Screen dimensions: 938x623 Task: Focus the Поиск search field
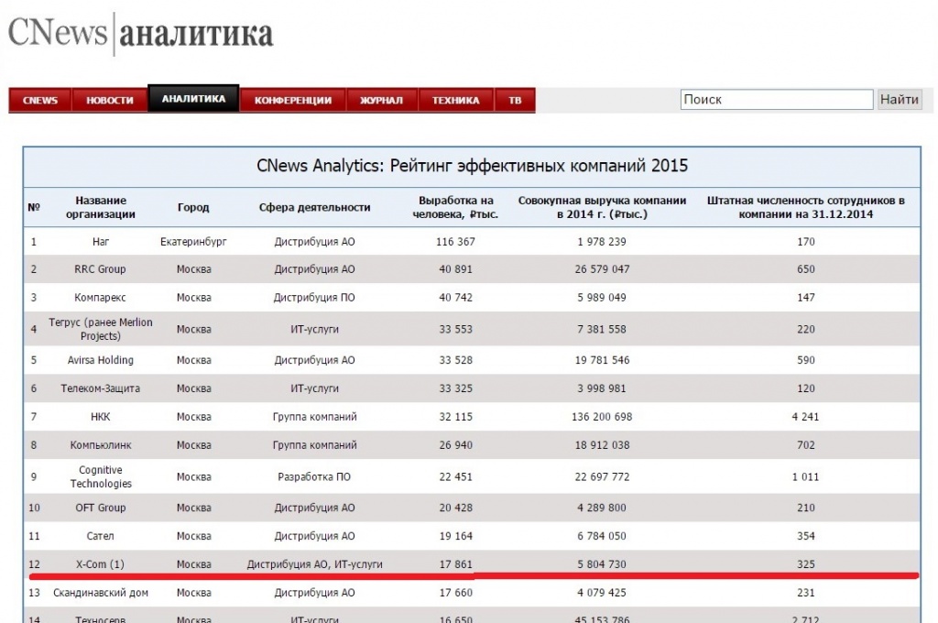coord(777,99)
